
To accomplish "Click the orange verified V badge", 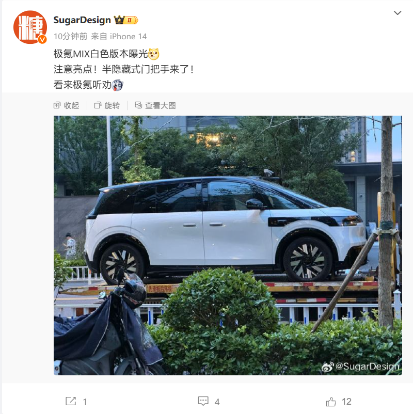I will 42,40.
